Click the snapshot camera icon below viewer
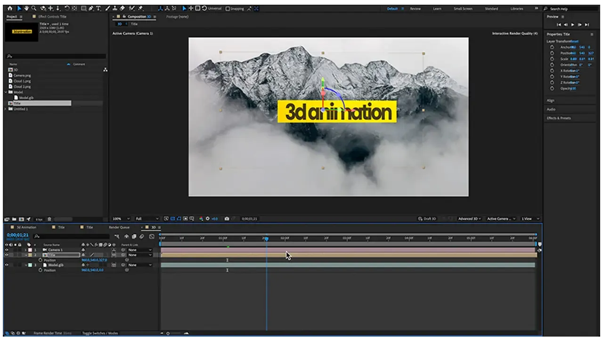 click(x=227, y=219)
